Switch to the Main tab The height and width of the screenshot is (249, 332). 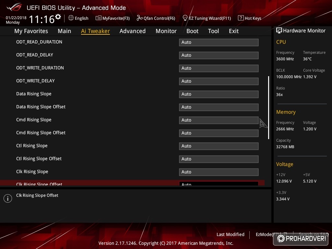65,31
